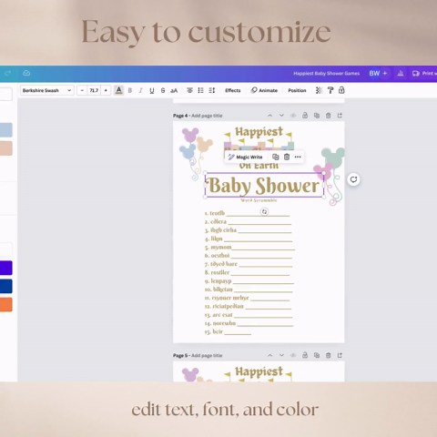Viewport: 437px width, 437px height.
Task: Apply bulleted list formatting
Action: point(200,90)
